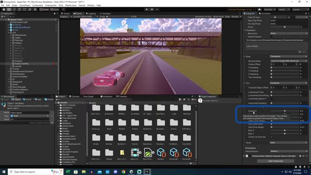
Task: Open the Add Extension dropdown
Action: pyautogui.click(x=289, y=151)
